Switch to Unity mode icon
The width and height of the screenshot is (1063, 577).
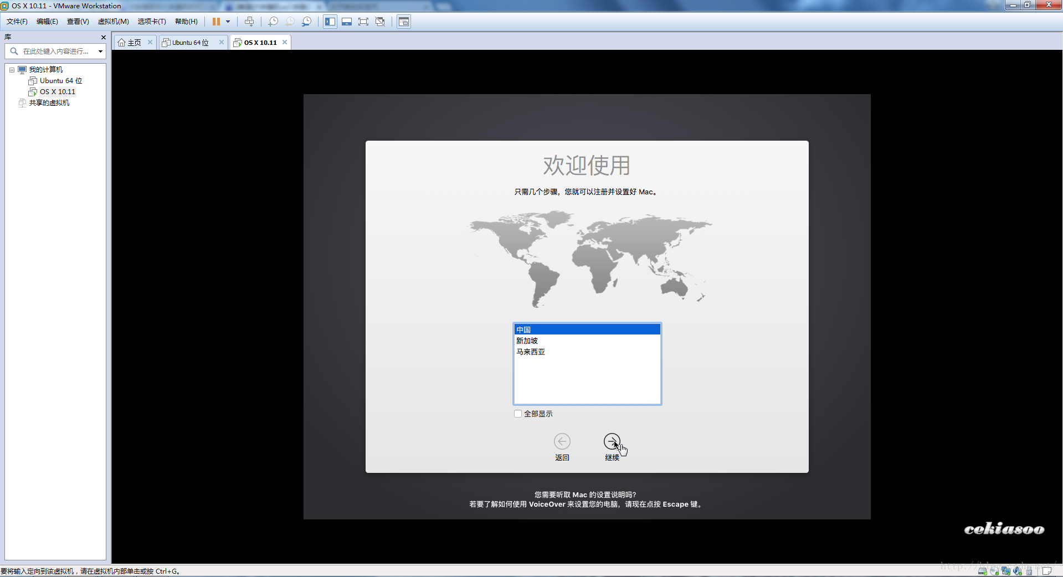tap(380, 22)
